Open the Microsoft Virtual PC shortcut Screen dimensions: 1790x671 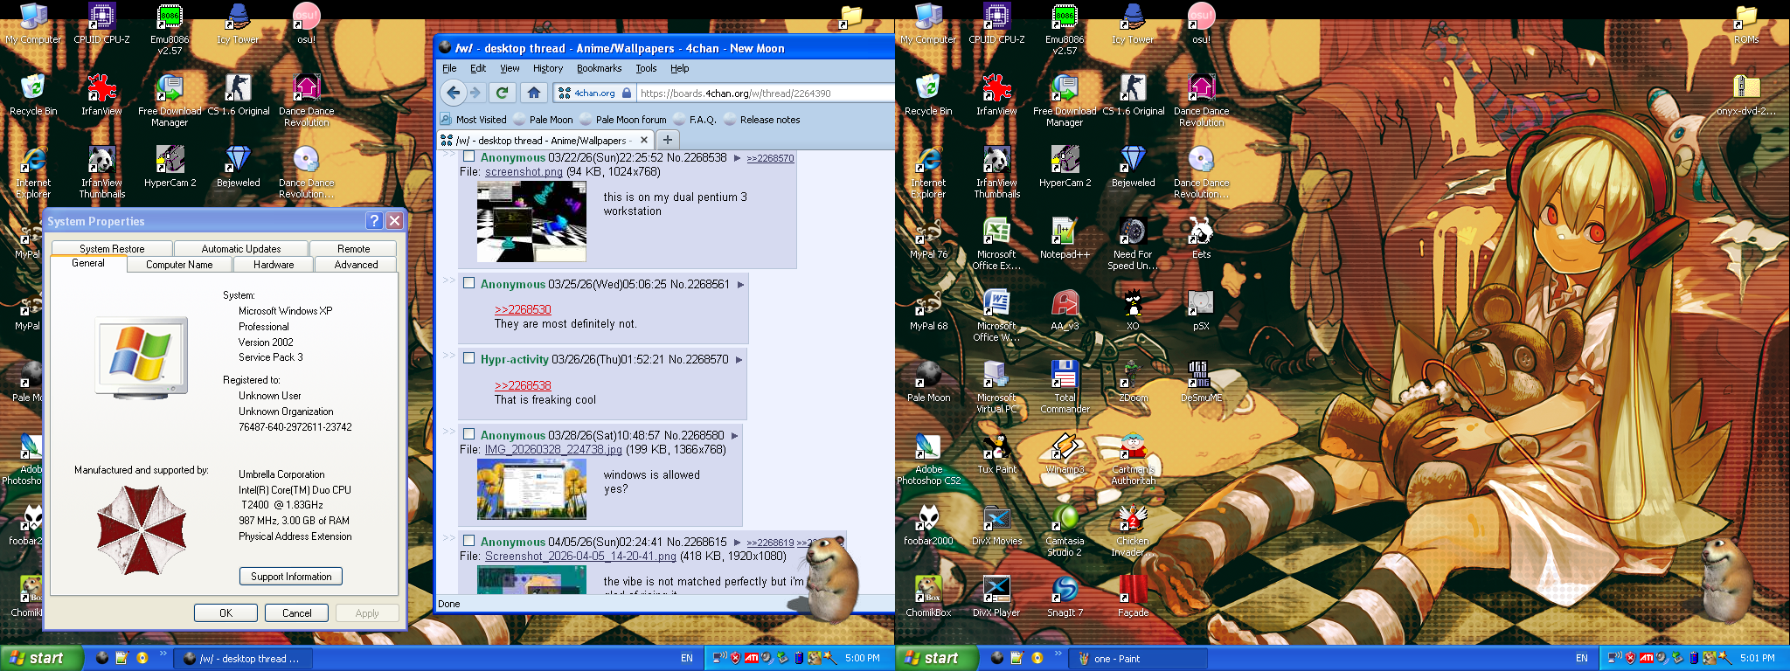coord(996,387)
